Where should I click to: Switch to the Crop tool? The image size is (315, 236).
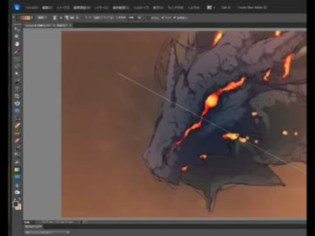(17, 96)
